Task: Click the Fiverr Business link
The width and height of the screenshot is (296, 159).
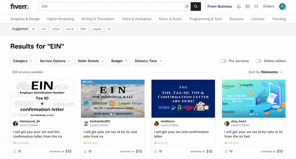Action: click(219, 6)
